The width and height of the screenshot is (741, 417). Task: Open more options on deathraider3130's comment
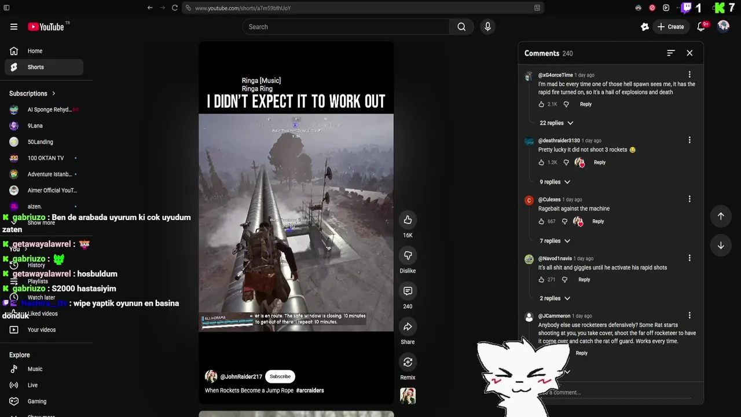[x=689, y=140]
